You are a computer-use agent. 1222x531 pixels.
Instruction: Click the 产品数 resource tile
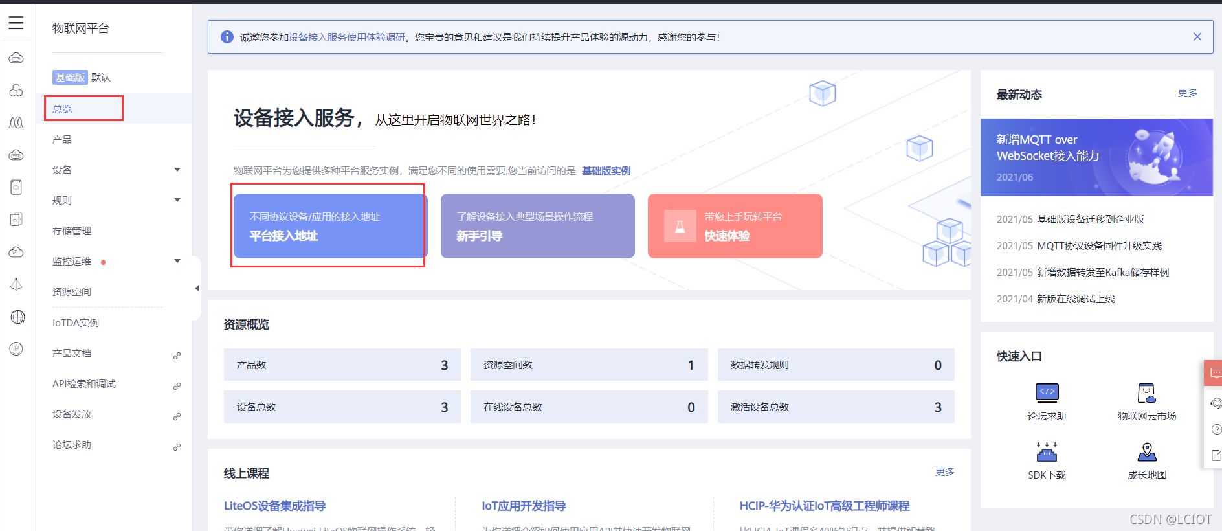[x=342, y=365]
